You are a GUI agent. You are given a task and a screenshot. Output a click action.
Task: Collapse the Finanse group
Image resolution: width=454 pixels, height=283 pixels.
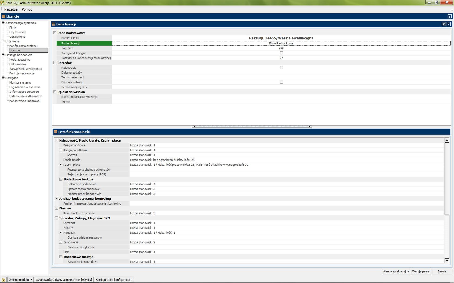56,208
